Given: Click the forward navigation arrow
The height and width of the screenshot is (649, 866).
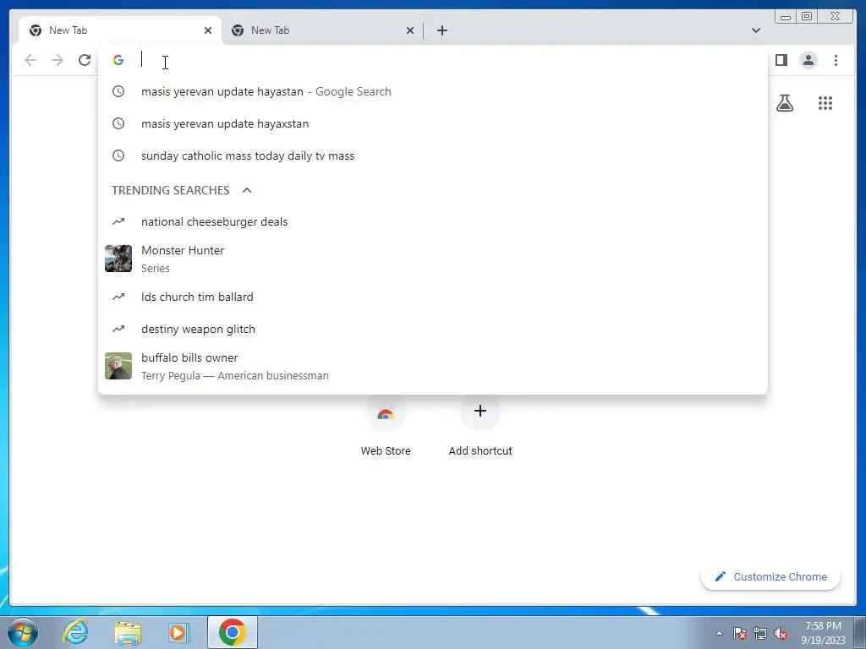Looking at the screenshot, I should click(58, 60).
